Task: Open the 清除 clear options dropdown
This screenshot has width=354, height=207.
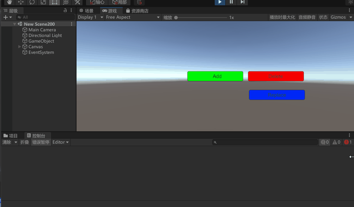Action: 16,142
